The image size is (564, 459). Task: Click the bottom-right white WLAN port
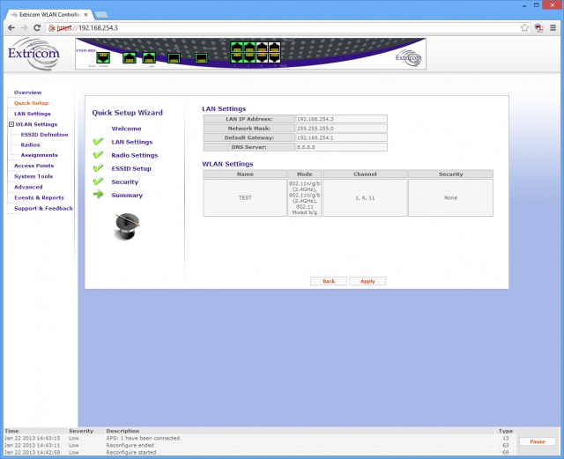[x=274, y=57]
